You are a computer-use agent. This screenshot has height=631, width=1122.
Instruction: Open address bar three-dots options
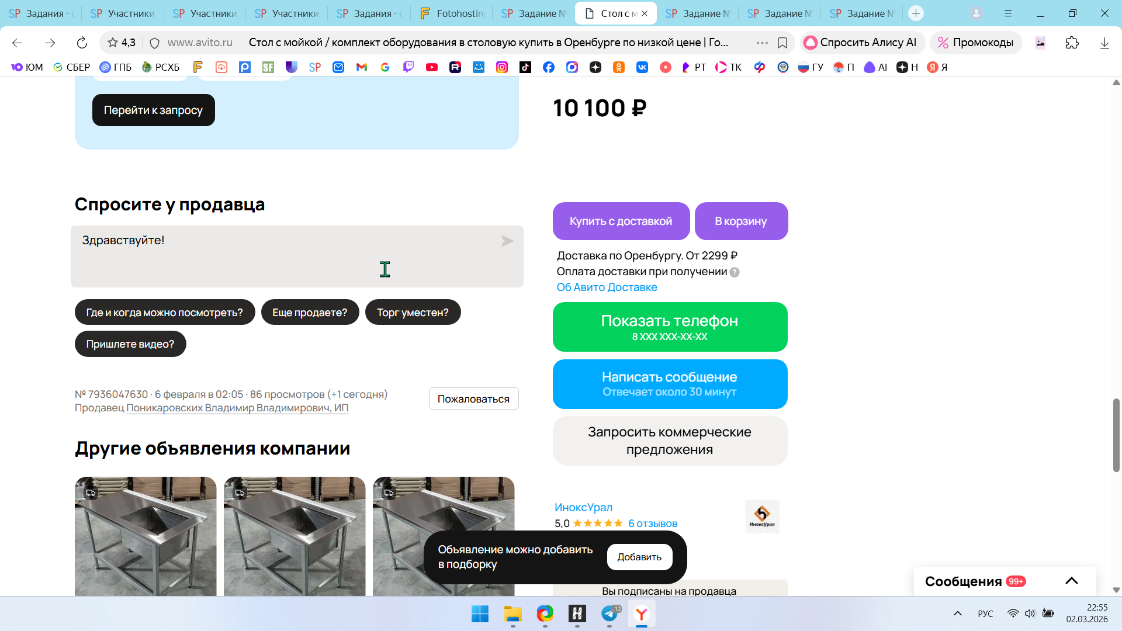[762, 43]
